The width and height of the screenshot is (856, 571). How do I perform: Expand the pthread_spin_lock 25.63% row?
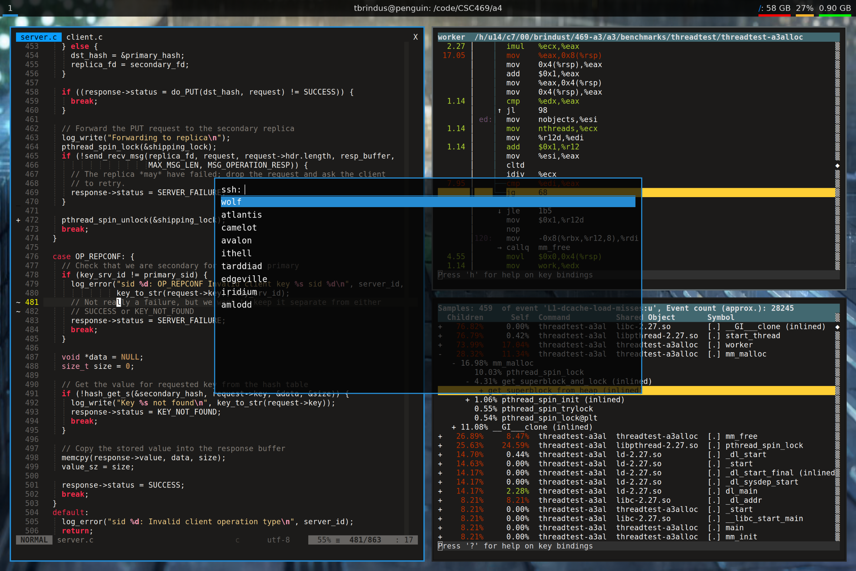440,445
